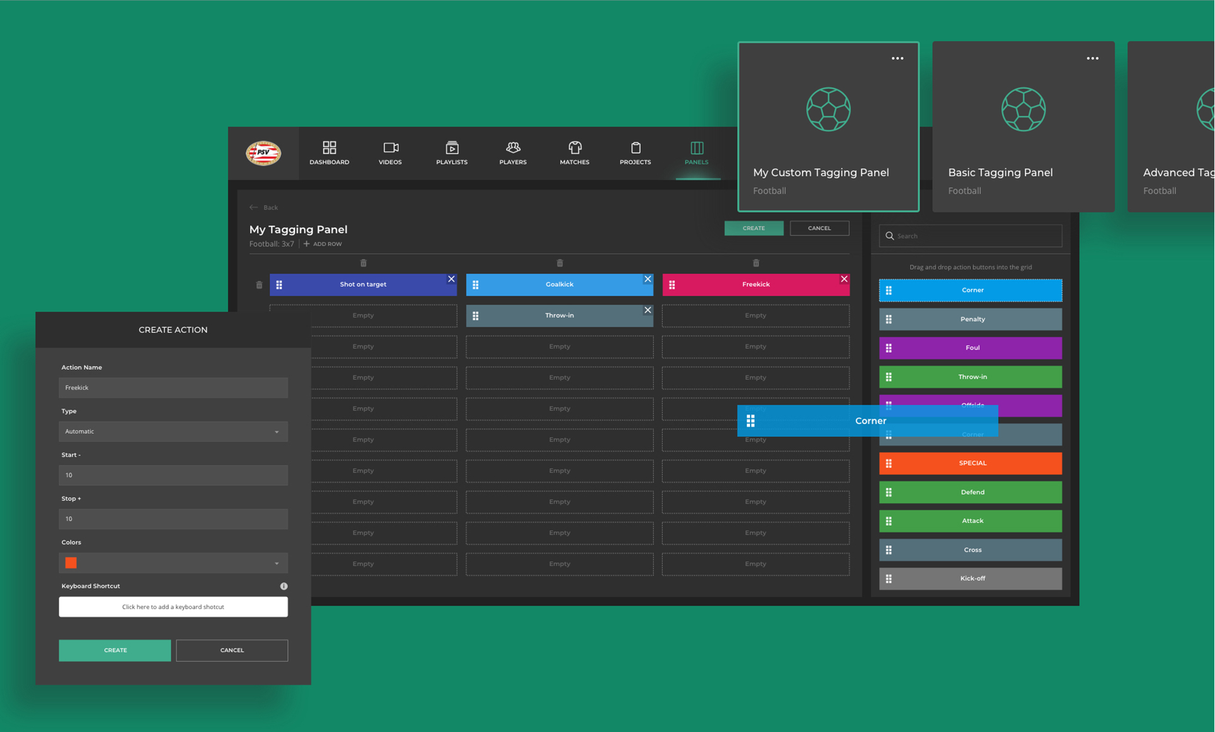Viewport: 1215px width, 732px height.
Task: Select the Foul action button
Action: [970, 348]
